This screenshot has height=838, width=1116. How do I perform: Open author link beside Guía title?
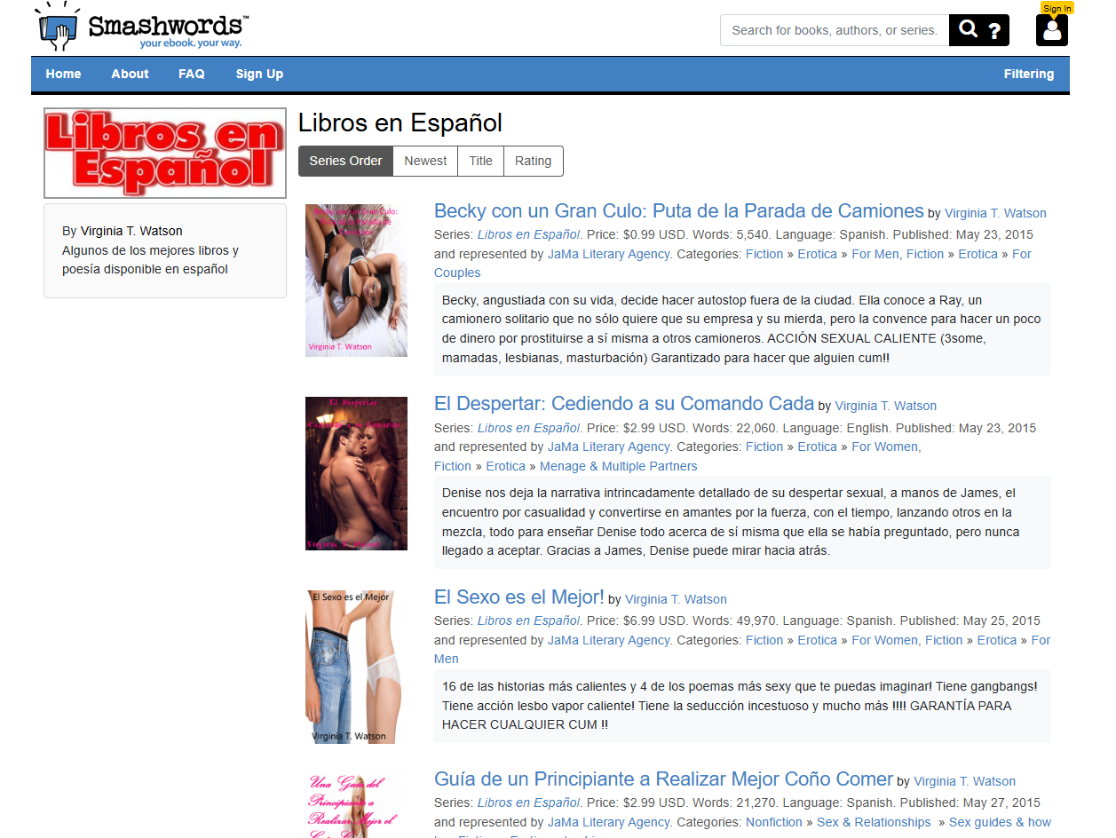[x=965, y=781]
